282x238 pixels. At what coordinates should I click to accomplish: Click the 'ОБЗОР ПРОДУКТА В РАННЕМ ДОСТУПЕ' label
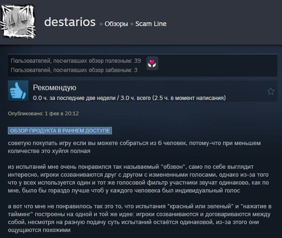pyautogui.click(x=60, y=131)
